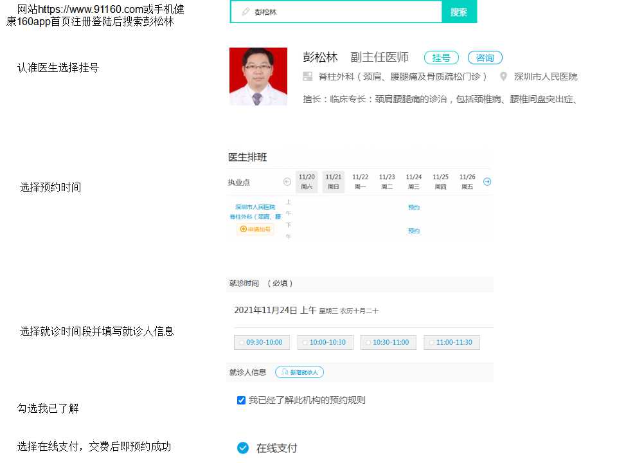This screenshot has height=463, width=617.
Task: Select the 在线支付 payment option
Action: 243,448
